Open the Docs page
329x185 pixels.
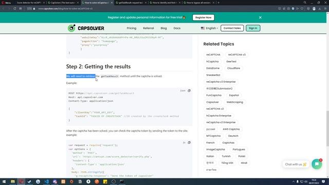click(x=177, y=28)
